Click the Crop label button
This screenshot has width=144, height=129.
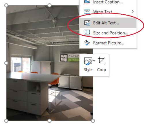(x=101, y=70)
